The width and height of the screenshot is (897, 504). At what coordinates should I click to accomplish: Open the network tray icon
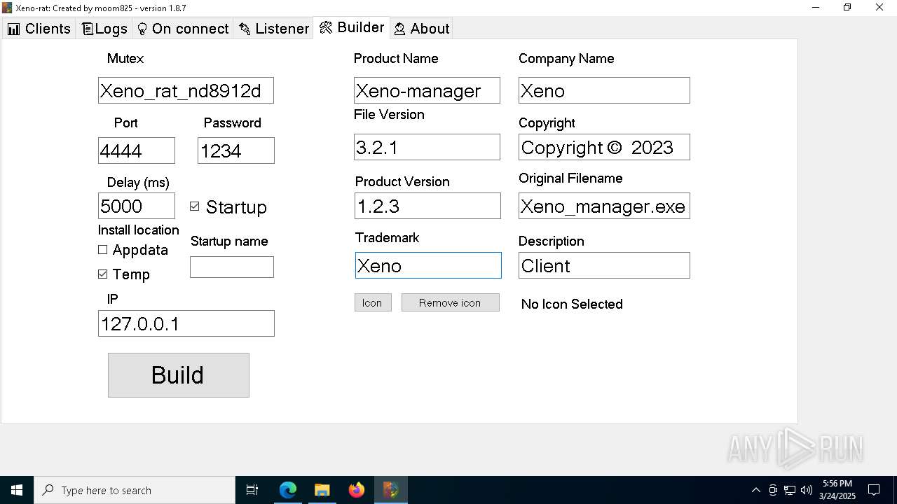[790, 490]
